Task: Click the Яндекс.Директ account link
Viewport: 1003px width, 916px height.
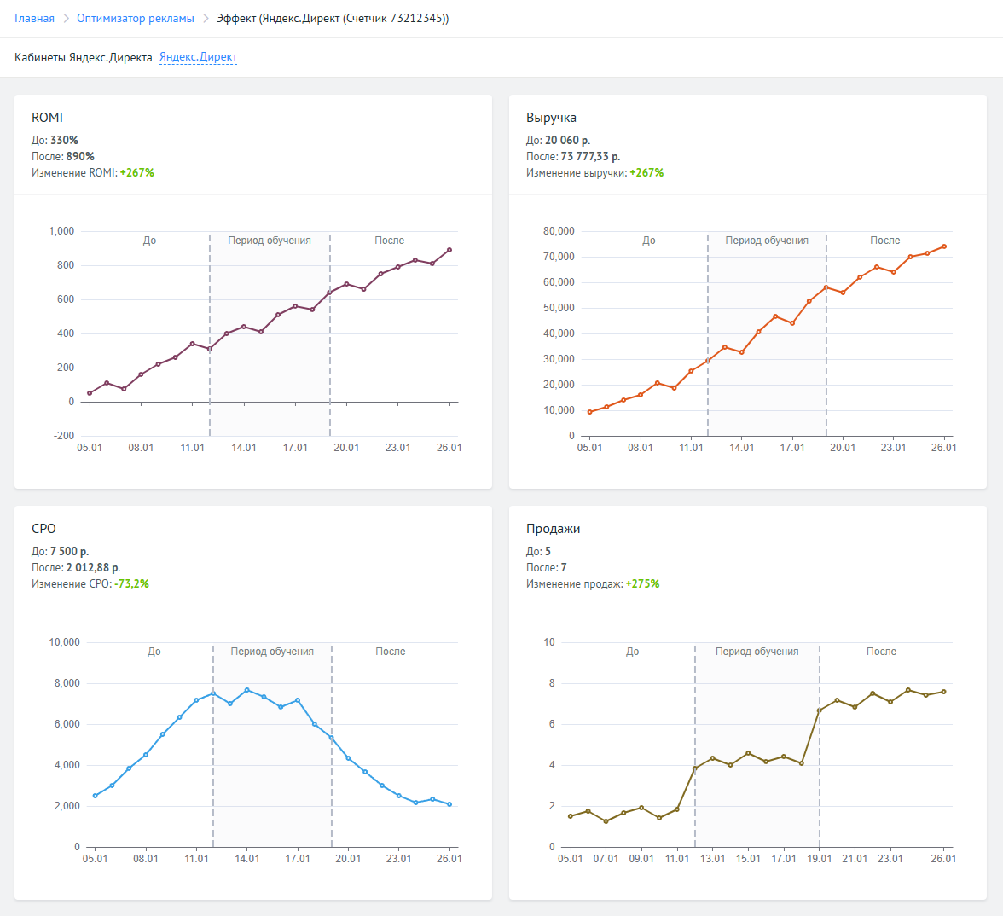Action: point(198,57)
